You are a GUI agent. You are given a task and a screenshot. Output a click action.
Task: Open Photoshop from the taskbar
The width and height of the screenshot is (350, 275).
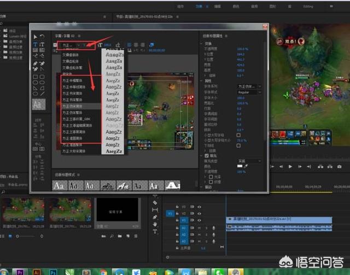pos(54,271)
